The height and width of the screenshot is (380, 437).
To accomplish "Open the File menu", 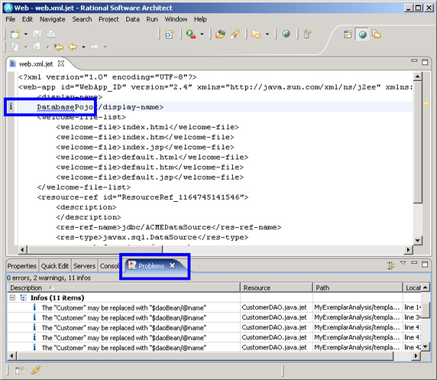I will 11,19.
